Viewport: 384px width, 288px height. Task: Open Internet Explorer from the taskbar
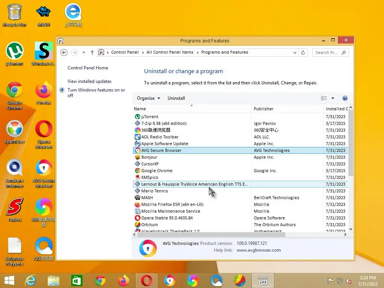tap(30, 280)
